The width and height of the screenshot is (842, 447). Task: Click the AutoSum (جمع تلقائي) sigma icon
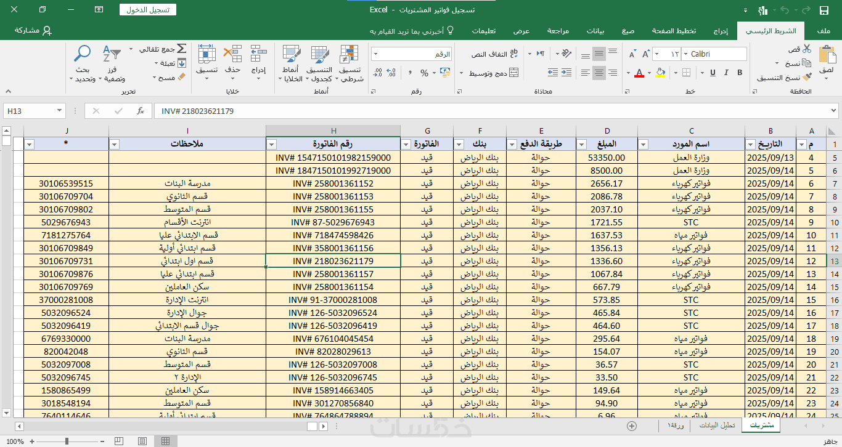click(181, 49)
